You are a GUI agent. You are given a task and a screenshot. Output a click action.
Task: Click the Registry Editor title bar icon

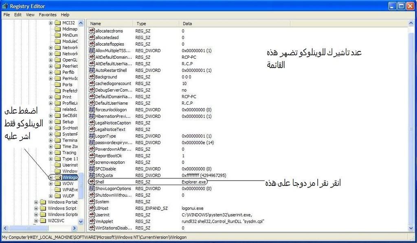click(x=5, y=6)
